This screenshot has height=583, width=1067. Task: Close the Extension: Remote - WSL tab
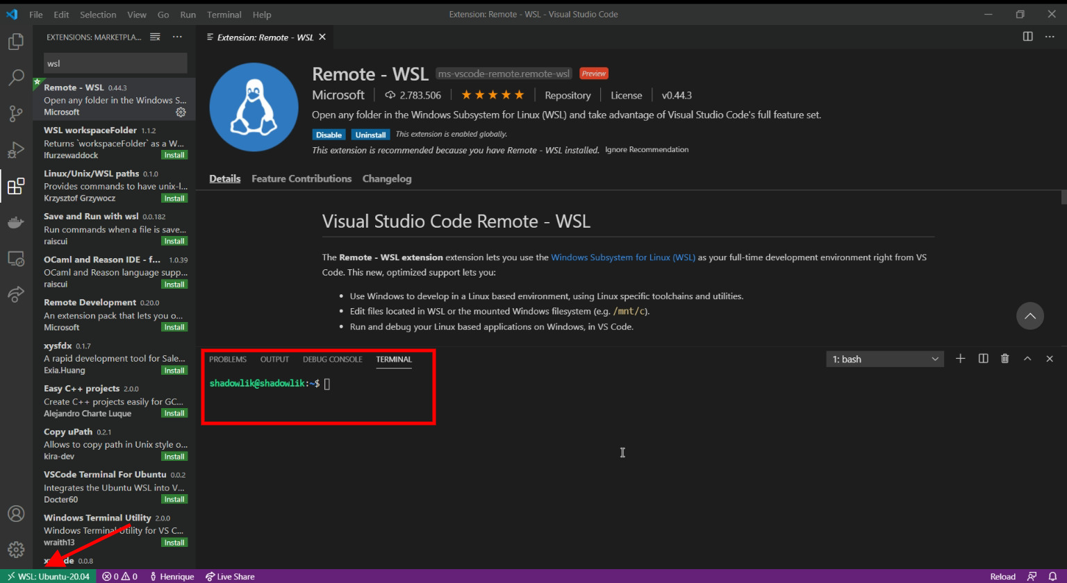coord(322,37)
